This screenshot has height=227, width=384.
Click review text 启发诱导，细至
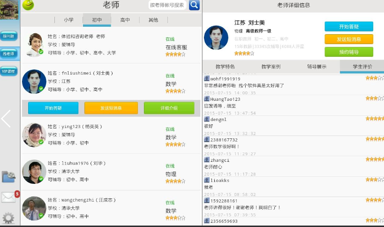[x=220, y=106]
